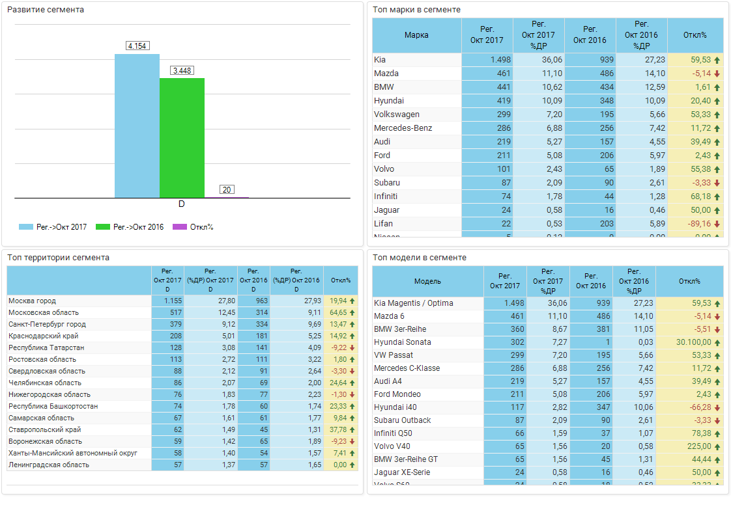Select the blue 4.154 bar in the chart
The width and height of the screenshot is (731, 516).
click(137, 126)
